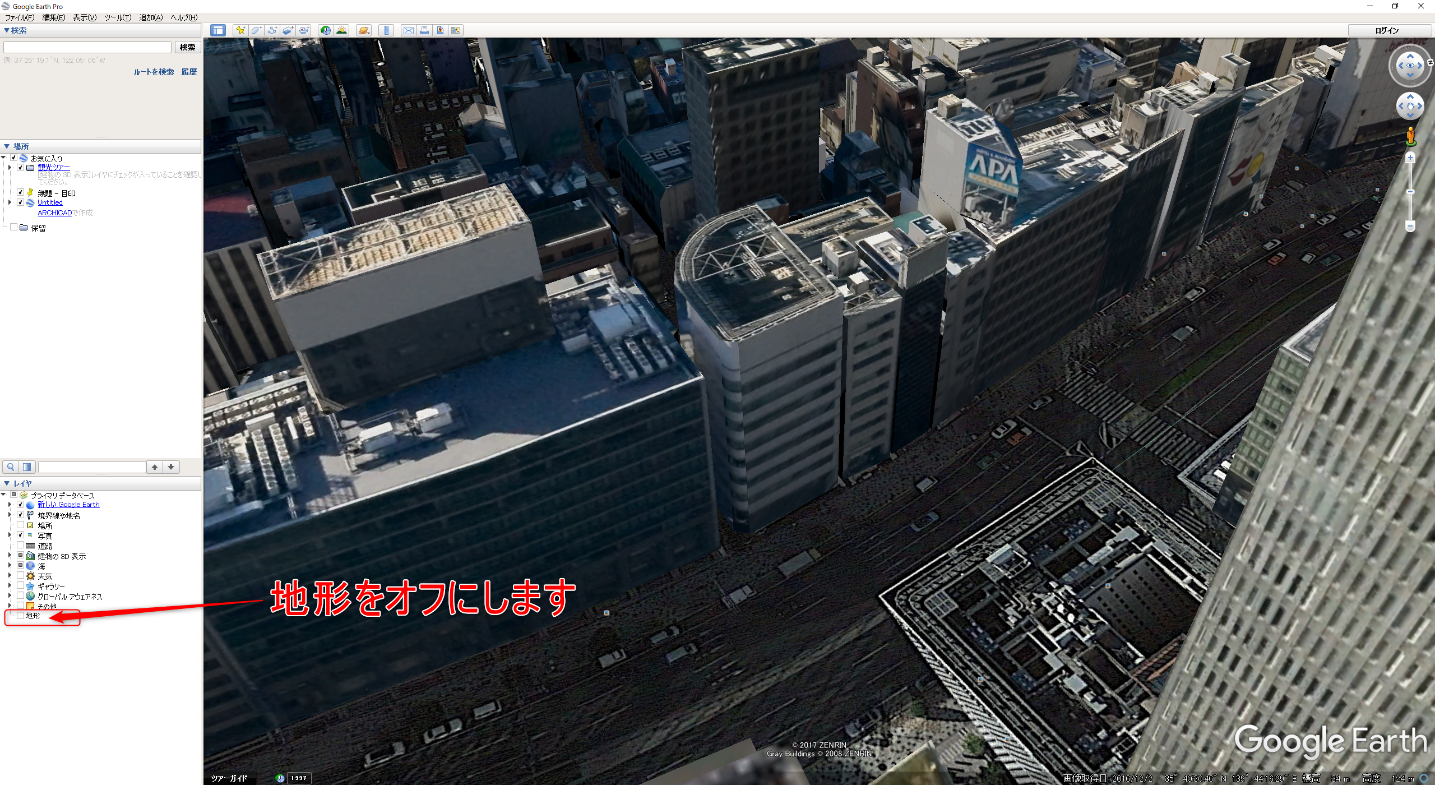Open the ruler measurement tool

386,30
